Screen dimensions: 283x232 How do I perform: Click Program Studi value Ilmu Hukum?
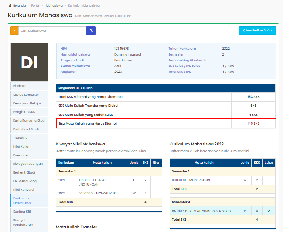point(124,60)
